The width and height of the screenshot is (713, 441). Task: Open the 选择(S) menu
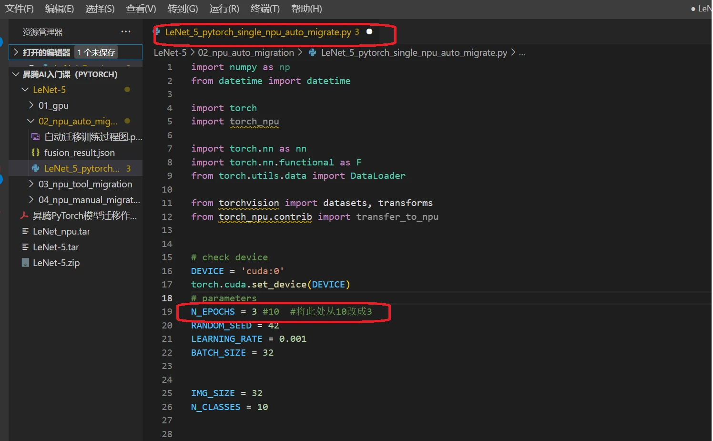point(100,9)
